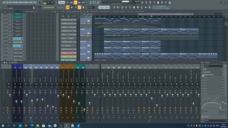
Task: Open the EDIT menu
Action: [x=7, y=2]
